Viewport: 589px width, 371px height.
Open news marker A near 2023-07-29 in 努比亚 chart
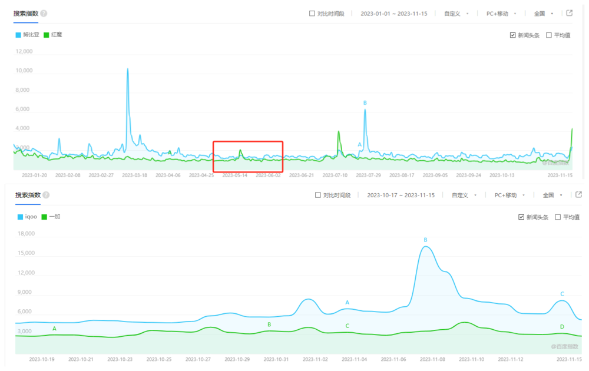359,144
